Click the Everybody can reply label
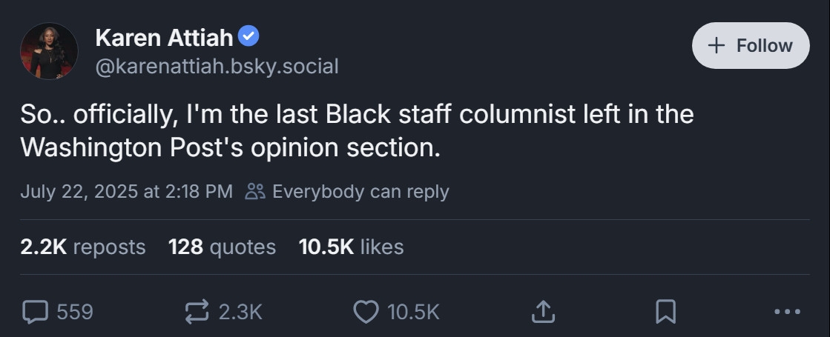The image size is (830, 337). click(360, 192)
